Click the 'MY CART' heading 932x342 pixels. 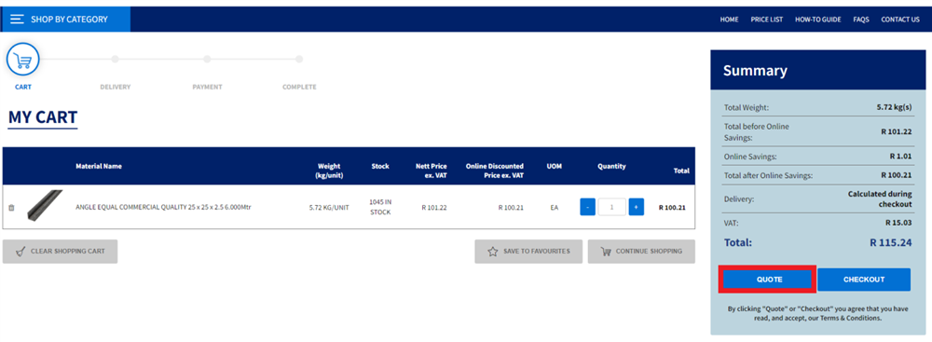click(43, 117)
